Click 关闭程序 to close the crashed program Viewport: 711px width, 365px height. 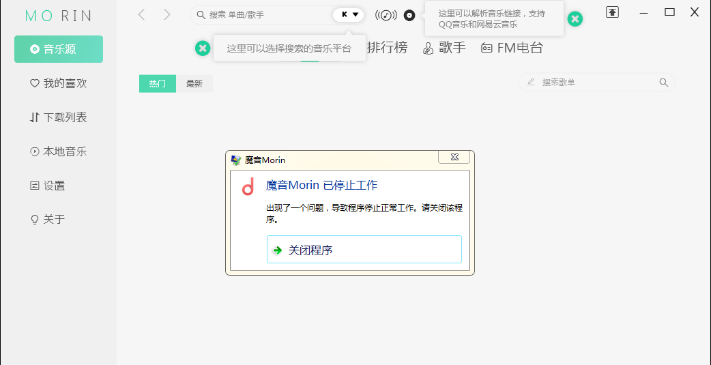364,250
